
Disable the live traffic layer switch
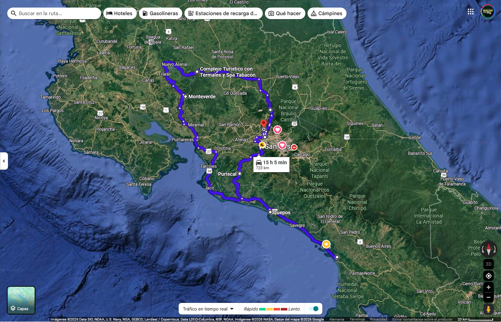[x=314, y=309]
